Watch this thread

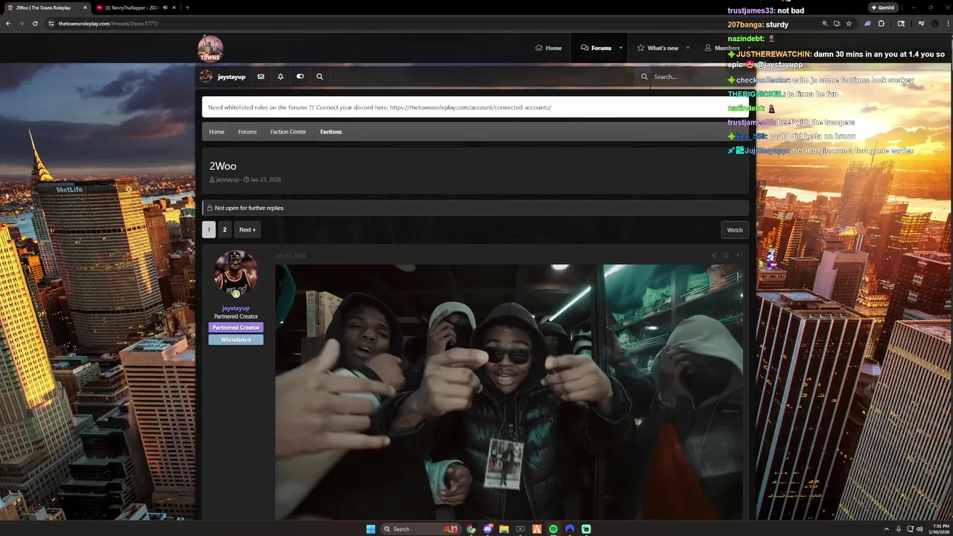[x=735, y=229]
